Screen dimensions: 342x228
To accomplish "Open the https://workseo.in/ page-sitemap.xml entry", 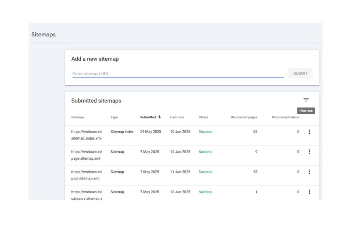I will (x=87, y=155).
